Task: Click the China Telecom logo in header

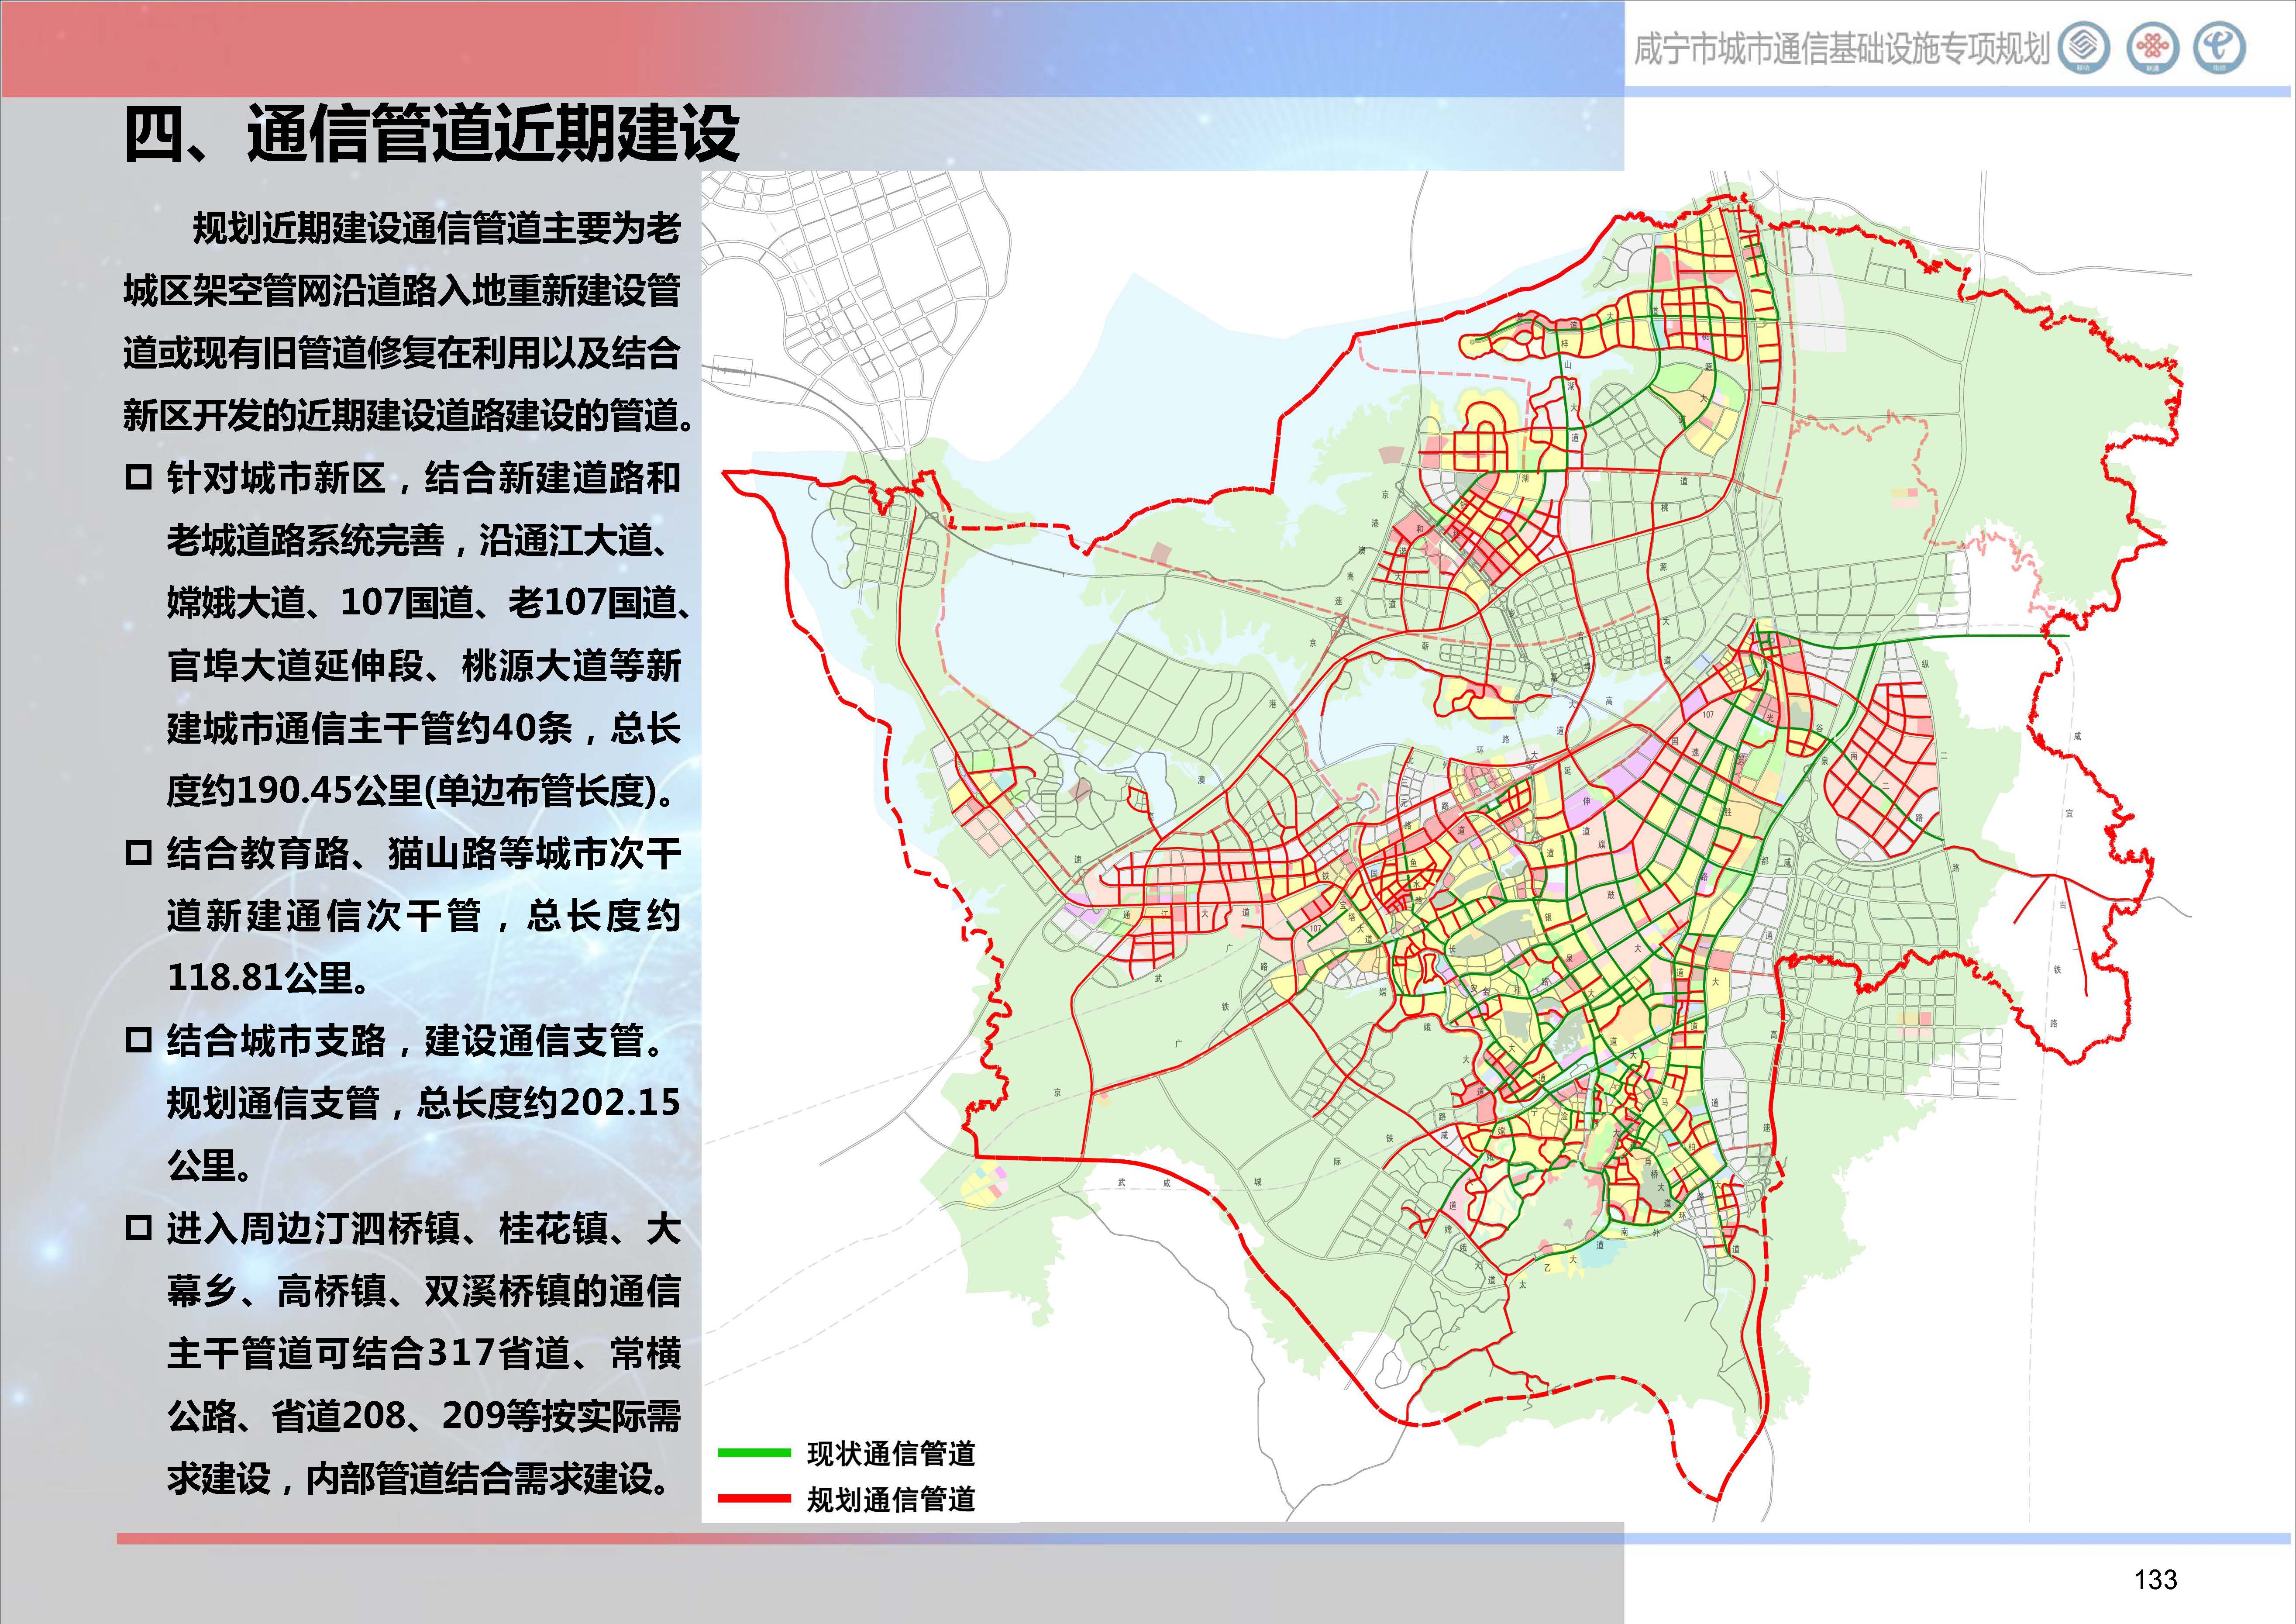Action: [x=2220, y=47]
